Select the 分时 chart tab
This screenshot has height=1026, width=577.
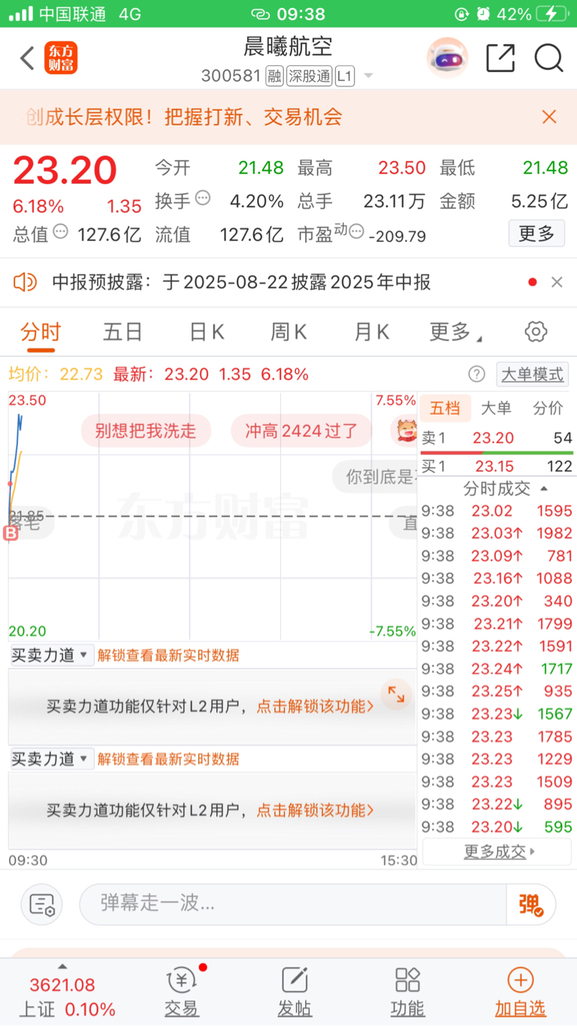(41, 332)
